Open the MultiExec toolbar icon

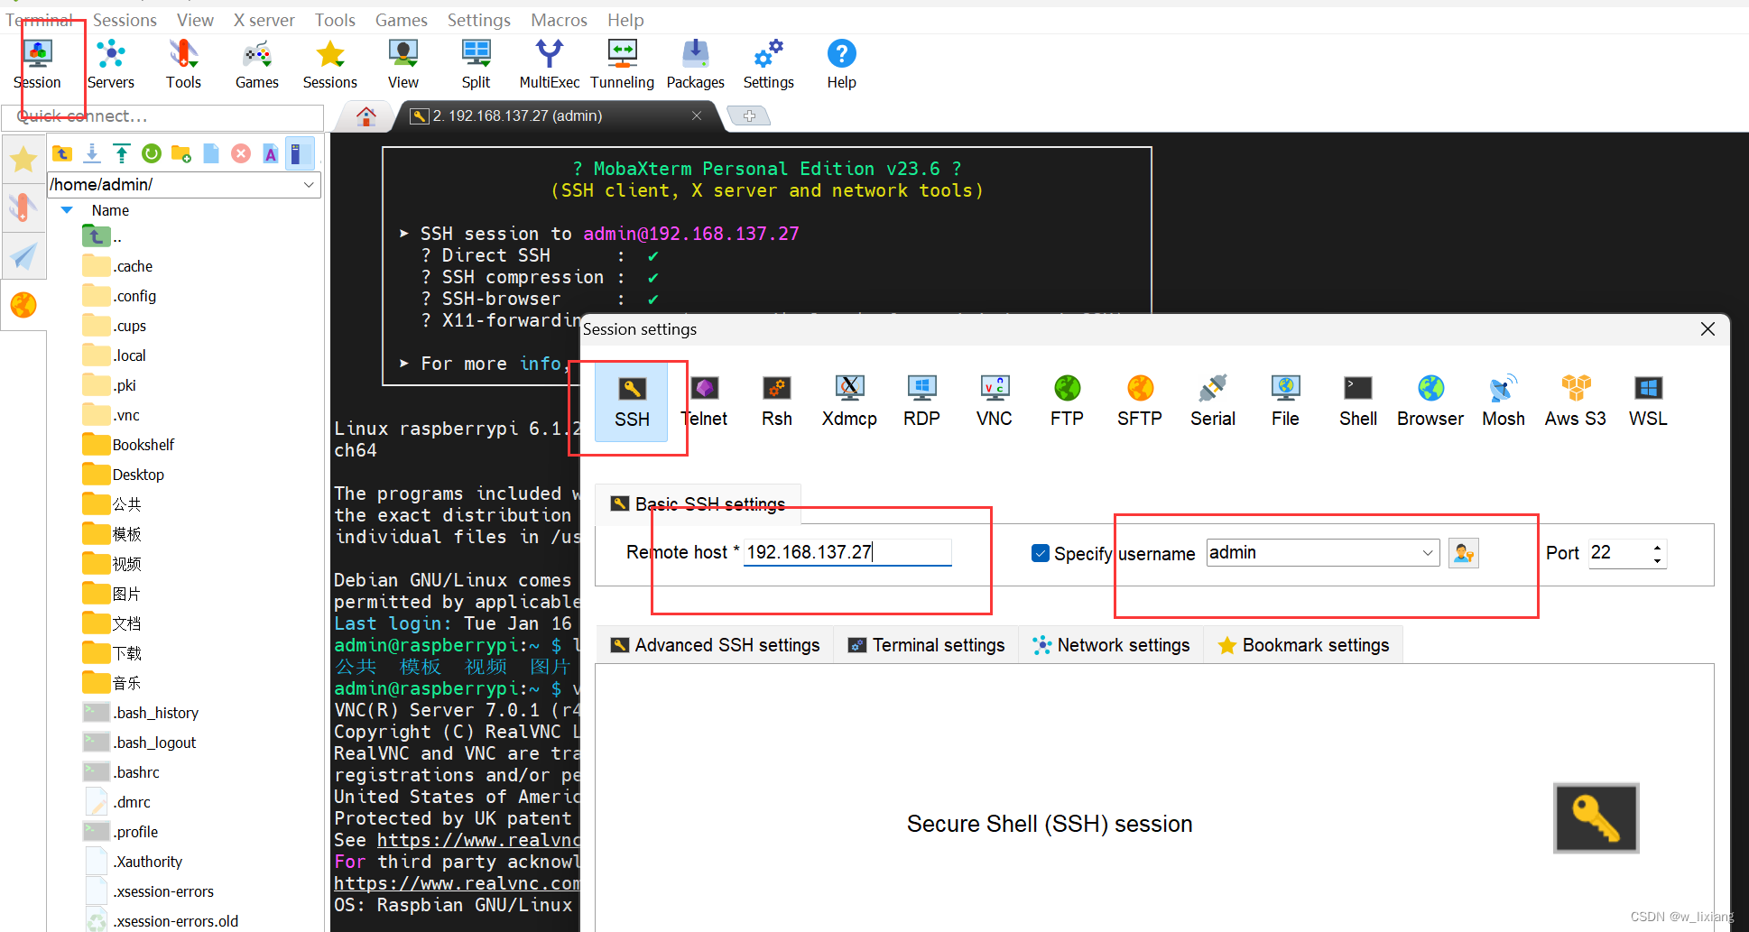tap(550, 64)
